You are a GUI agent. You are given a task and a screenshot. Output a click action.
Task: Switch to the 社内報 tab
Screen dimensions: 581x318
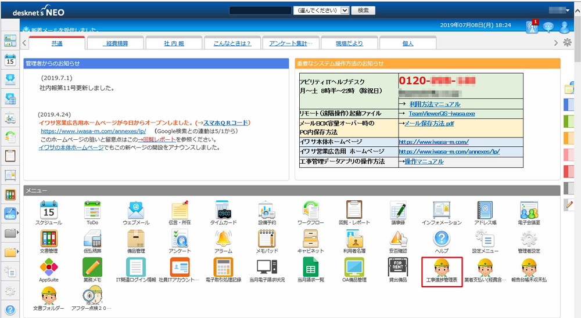(174, 43)
